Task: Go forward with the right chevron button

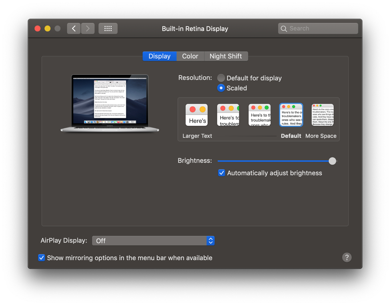Action: (x=88, y=28)
